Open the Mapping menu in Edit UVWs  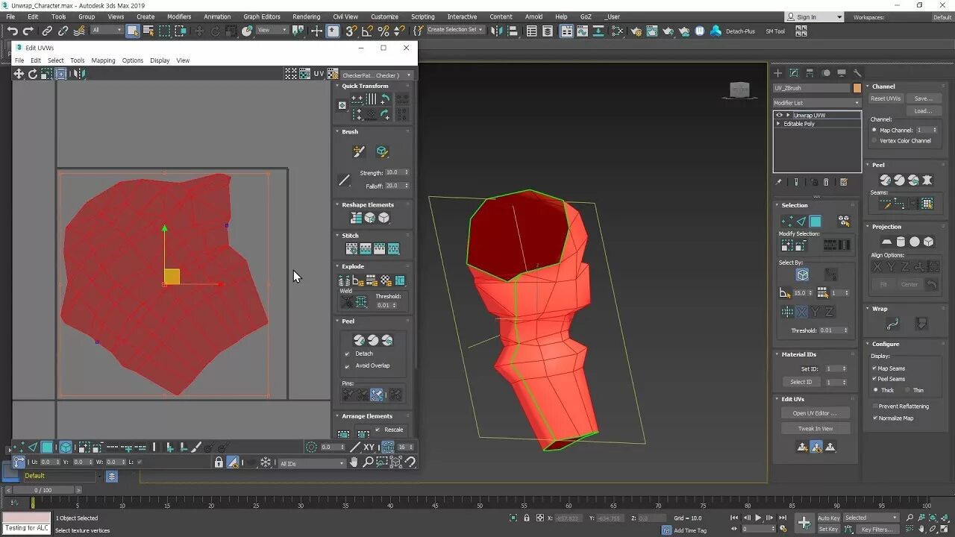(103, 60)
